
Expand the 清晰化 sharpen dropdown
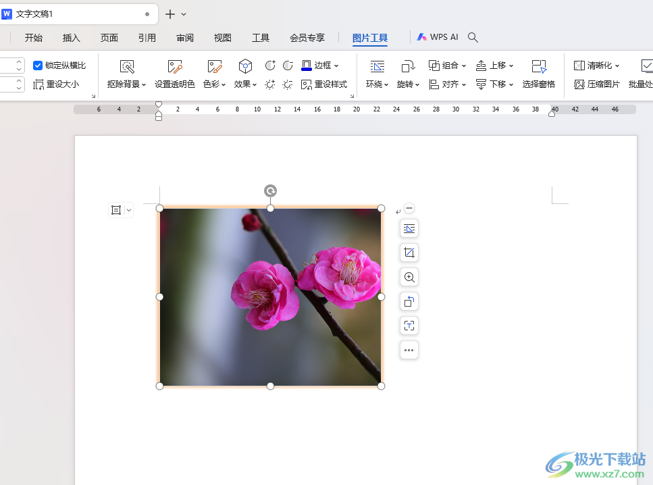[x=617, y=66]
